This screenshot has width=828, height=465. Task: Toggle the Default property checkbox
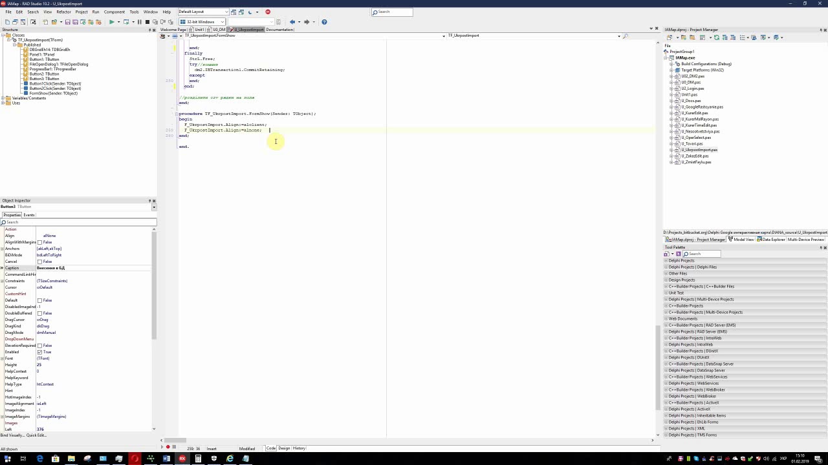[x=39, y=300]
